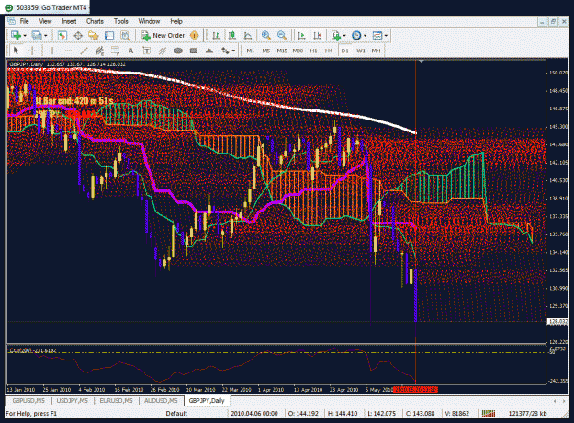Screen dimensions: 574x423
Task: Open the Periods clock icon
Action: click(x=356, y=35)
